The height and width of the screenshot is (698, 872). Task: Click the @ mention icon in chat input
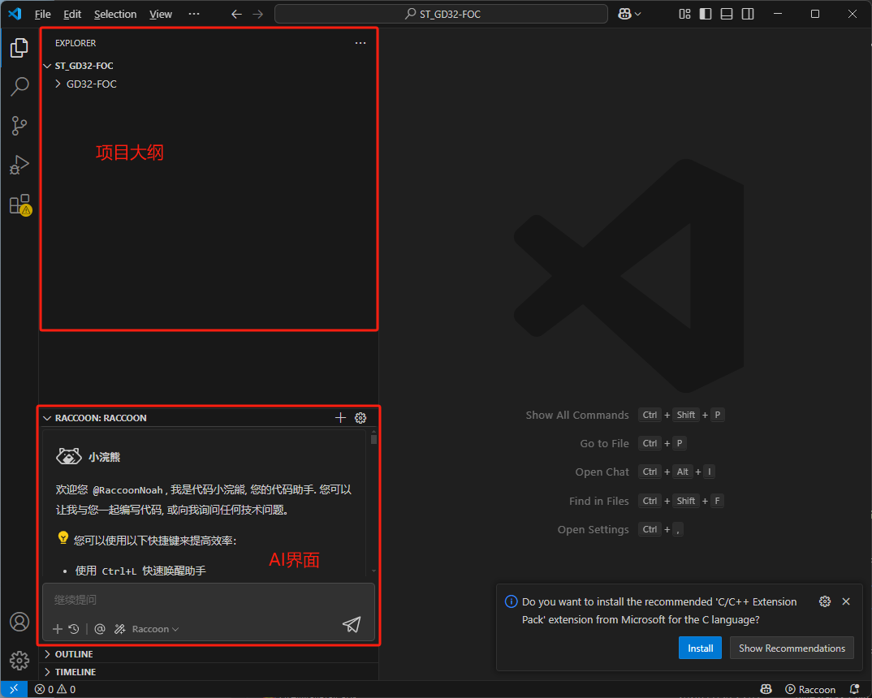100,629
